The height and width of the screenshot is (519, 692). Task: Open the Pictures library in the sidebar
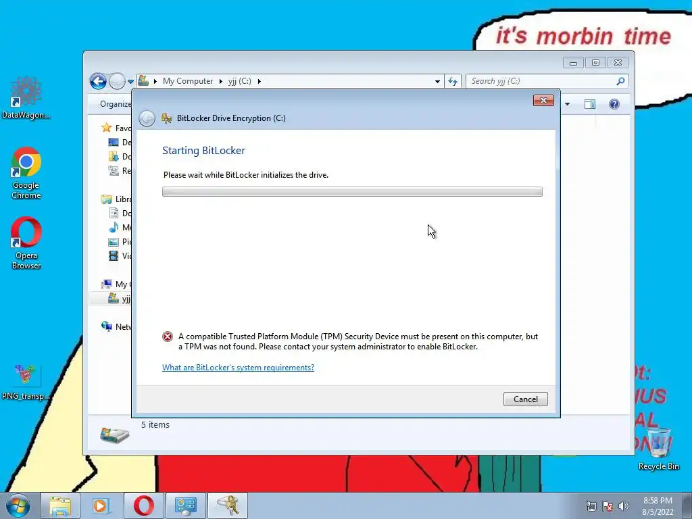pos(120,241)
